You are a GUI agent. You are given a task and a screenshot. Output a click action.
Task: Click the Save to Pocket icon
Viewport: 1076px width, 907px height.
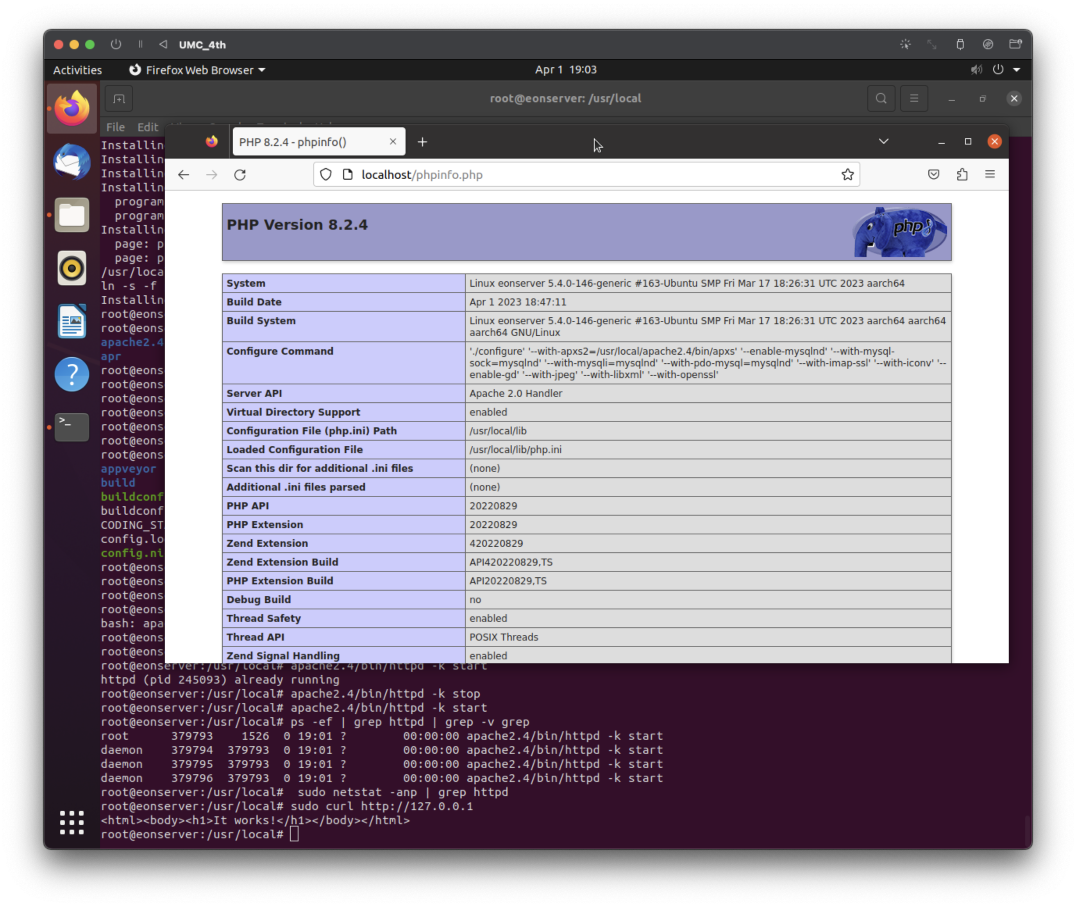pos(933,175)
